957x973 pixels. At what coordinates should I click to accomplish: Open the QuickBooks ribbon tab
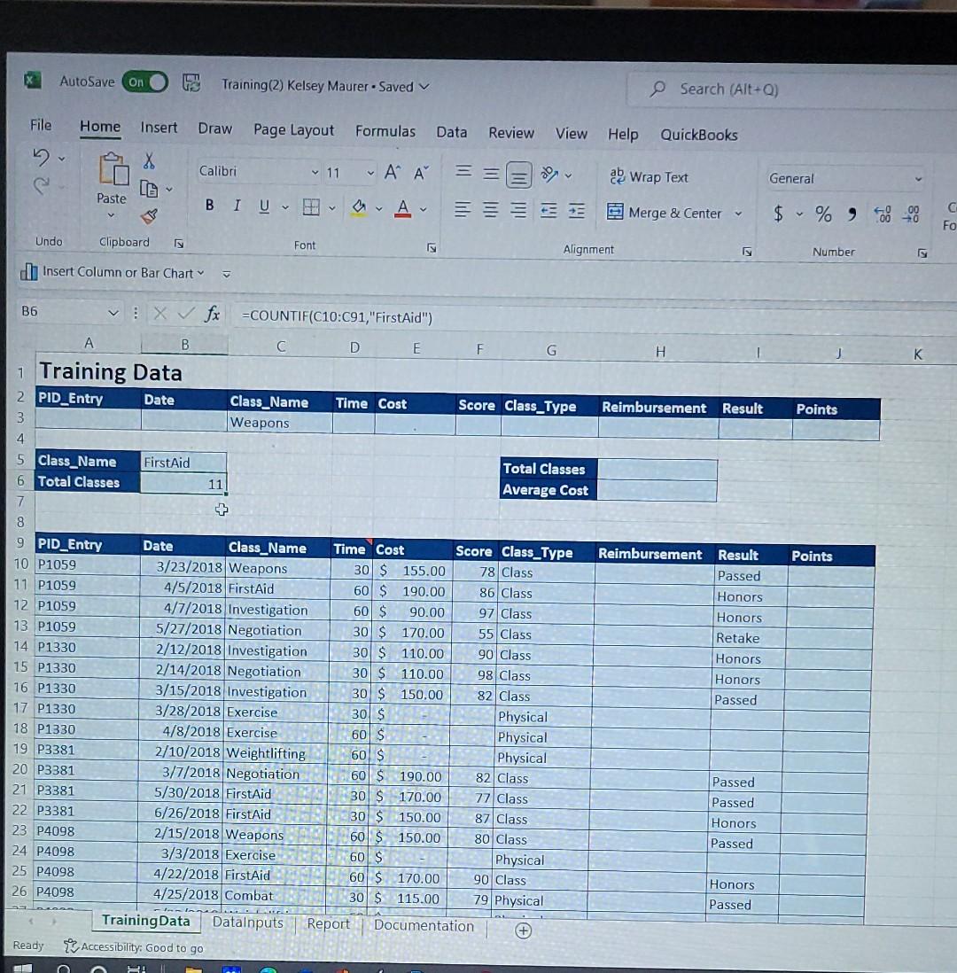pos(699,135)
